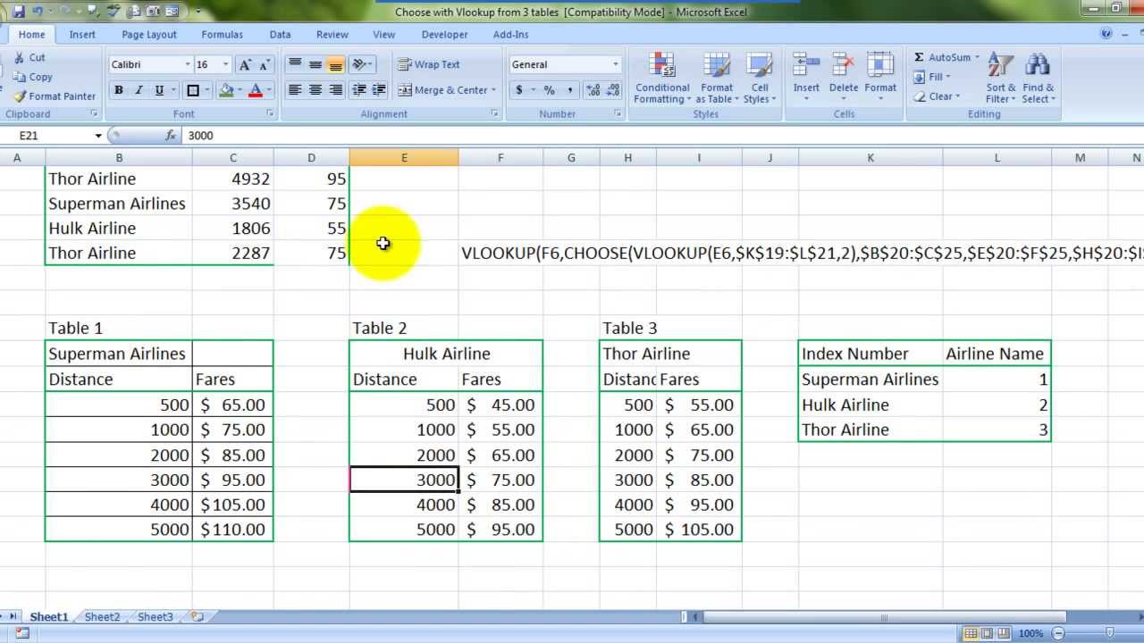
Task: Select cell with Hulk Airline title
Action: (x=446, y=354)
